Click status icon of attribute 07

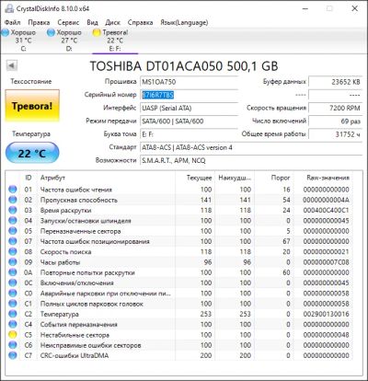[x=13, y=241]
